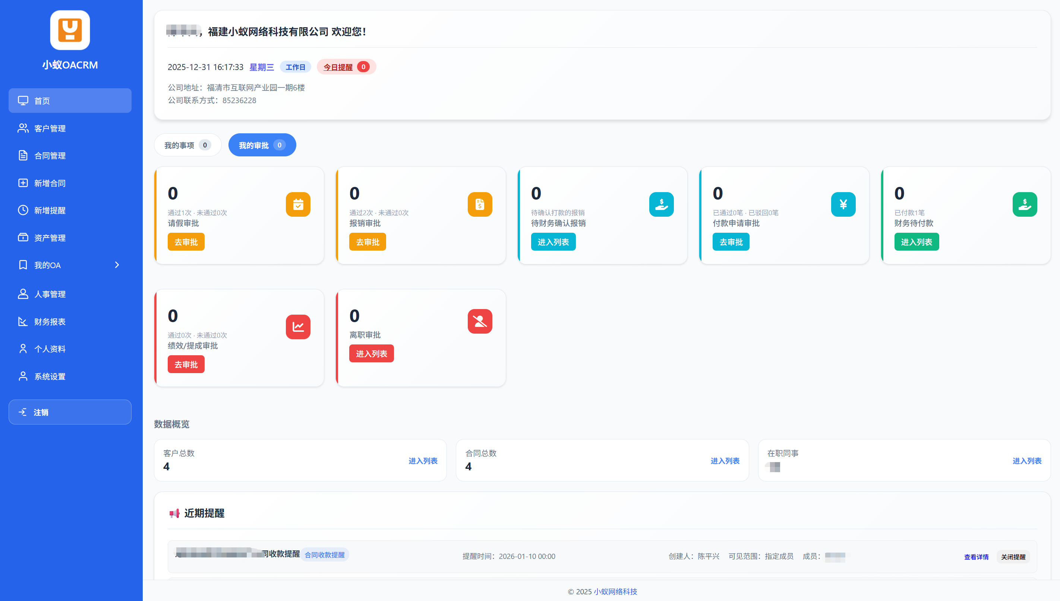Expand the 我的OA submenu chevron
The width and height of the screenshot is (1060, 601).
coord(117,265)
